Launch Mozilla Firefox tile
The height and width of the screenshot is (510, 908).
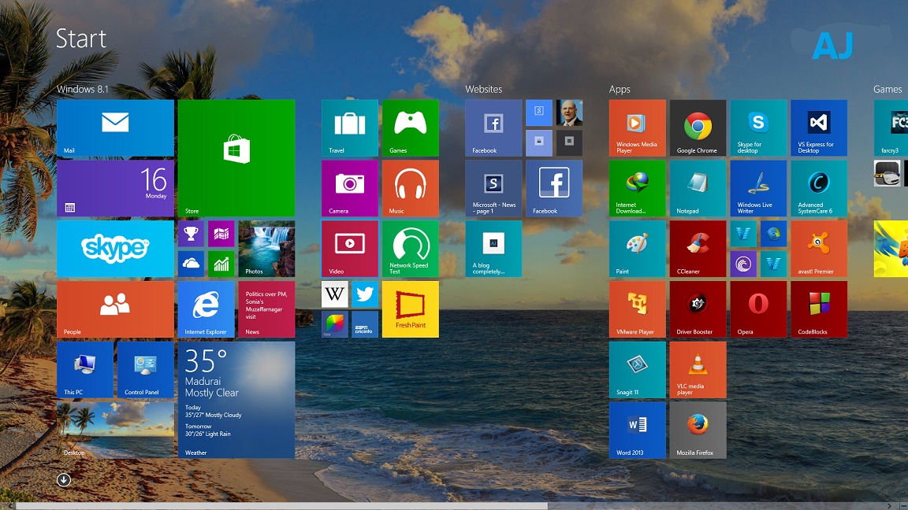698,431
